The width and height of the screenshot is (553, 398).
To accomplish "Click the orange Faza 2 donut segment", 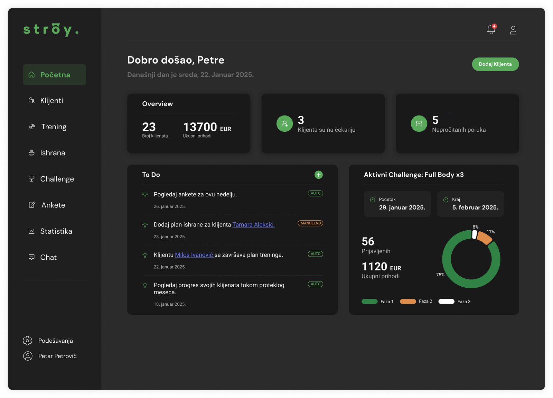I will tap(485, 238).
